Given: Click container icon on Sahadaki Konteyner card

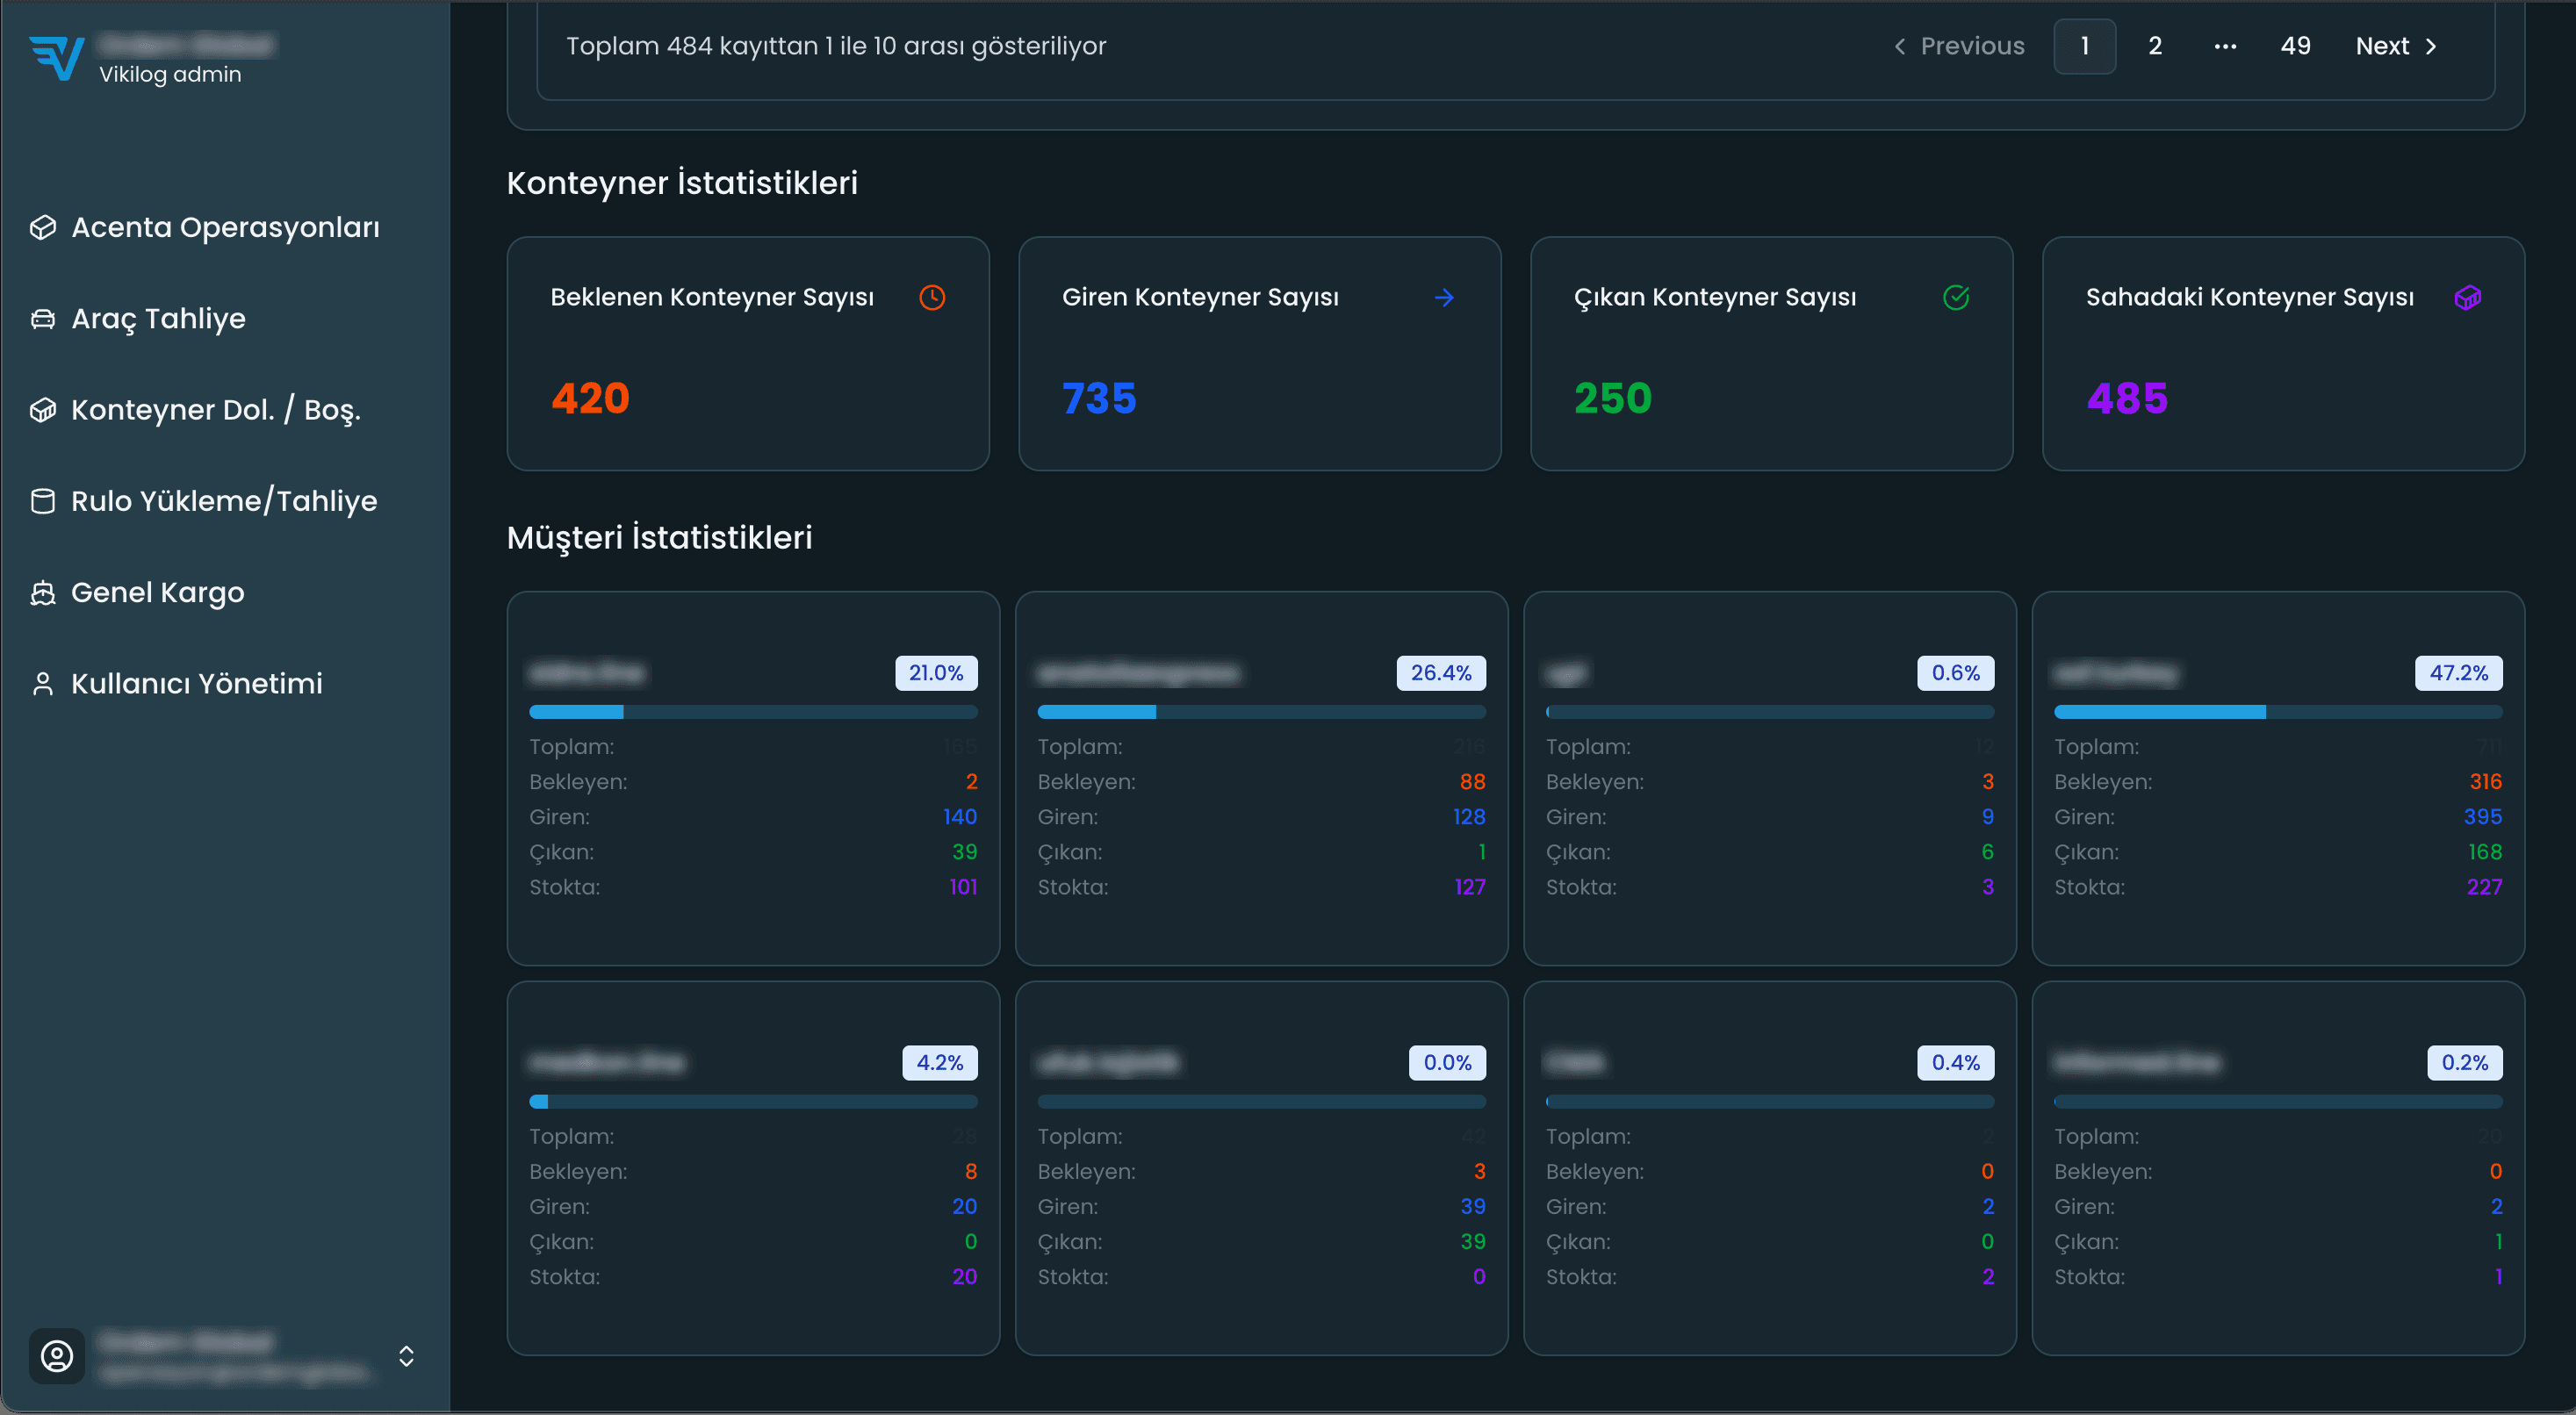Looking at the screenshot, I should (2467, 297).
